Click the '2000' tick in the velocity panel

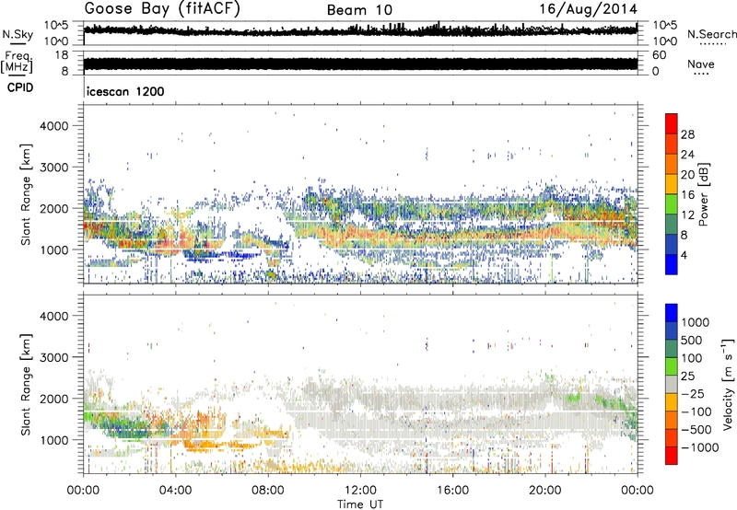[x=54, y=399]
